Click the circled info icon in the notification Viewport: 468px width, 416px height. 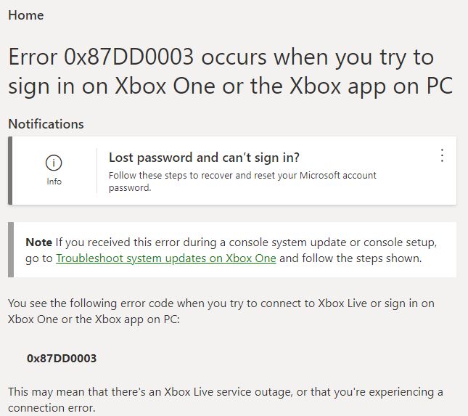[x=54, y=163]
